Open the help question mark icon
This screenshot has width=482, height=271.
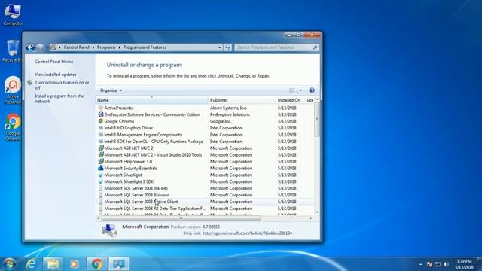pyautogui.click(x=312, y=90)
